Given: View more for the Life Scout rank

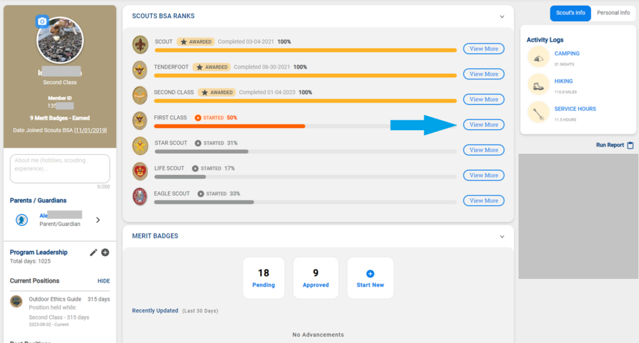Looking at the screenshot, I should pyautogui.click(x=484, y=175).
